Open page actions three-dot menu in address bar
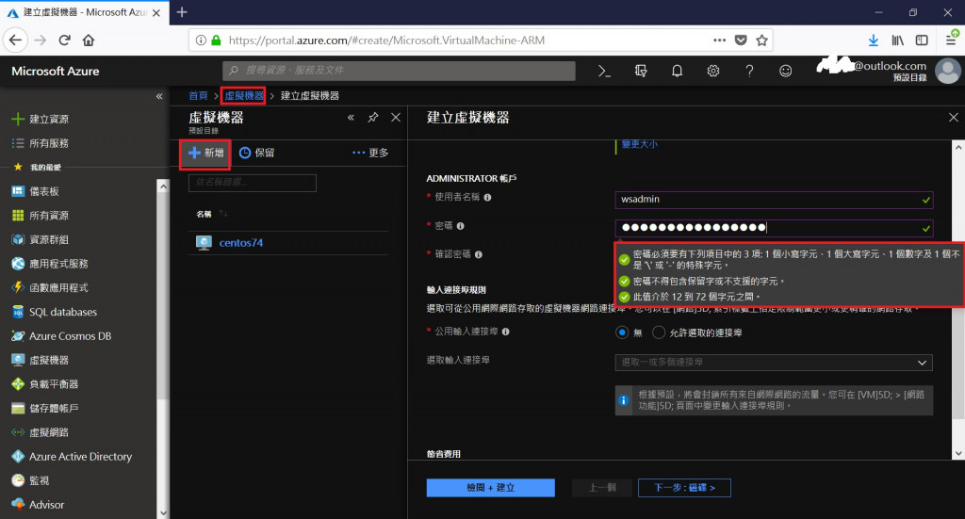The width and height of the screenshot is (965, 519). (x=719, y=41)
